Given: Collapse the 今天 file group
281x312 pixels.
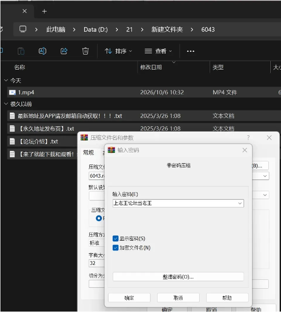Looking at the screenshot, I should 6,80.
